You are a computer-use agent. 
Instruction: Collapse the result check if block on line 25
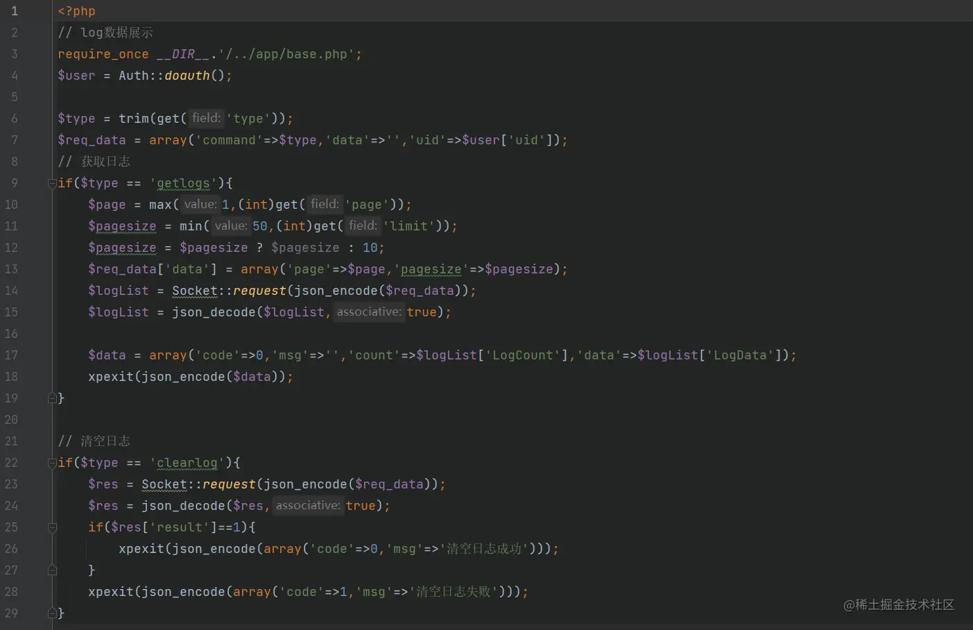[x=52, y=527]
